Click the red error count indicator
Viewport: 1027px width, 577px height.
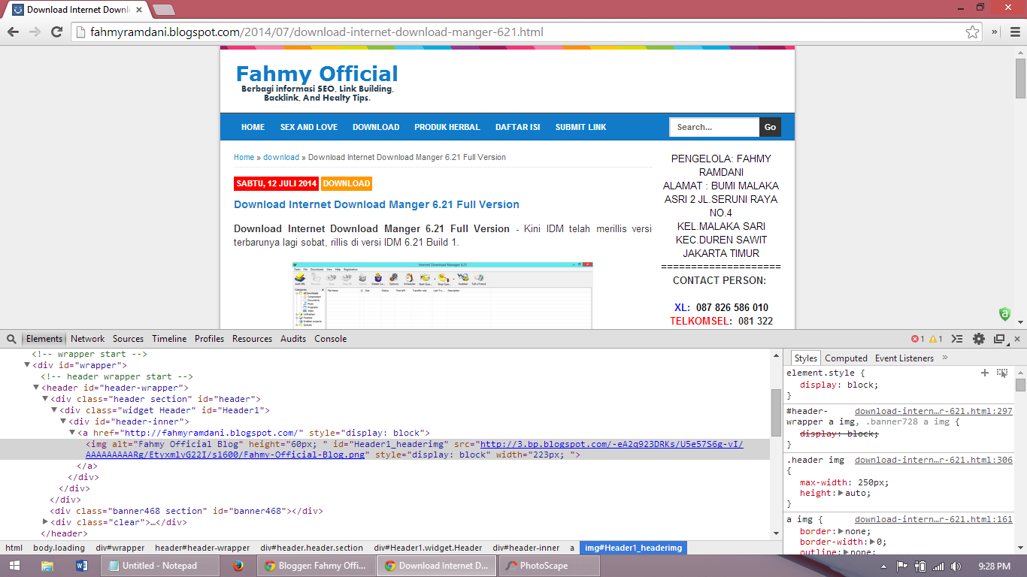coord(917,339)
